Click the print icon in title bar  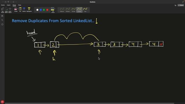pos(14,2)
